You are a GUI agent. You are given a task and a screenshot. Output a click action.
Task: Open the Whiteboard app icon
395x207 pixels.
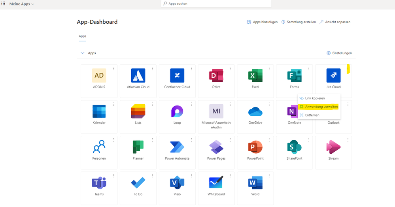(216, 183)
